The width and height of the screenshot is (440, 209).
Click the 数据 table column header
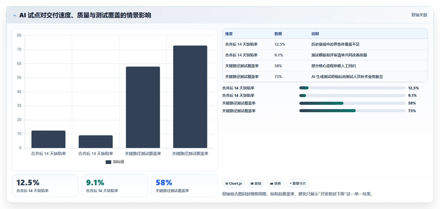click(x=278, y=34)
